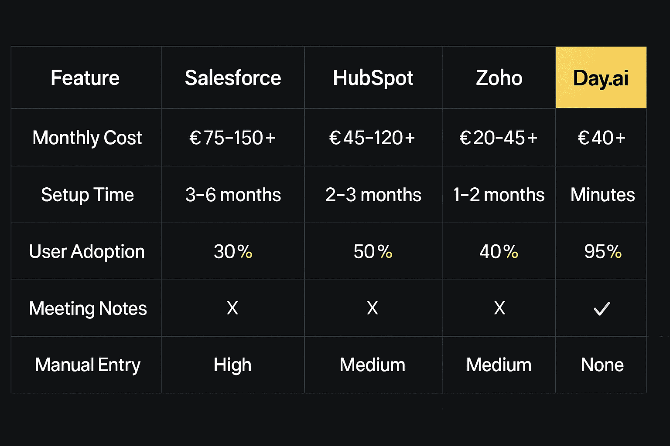Select the High manual entry cell

233,365
